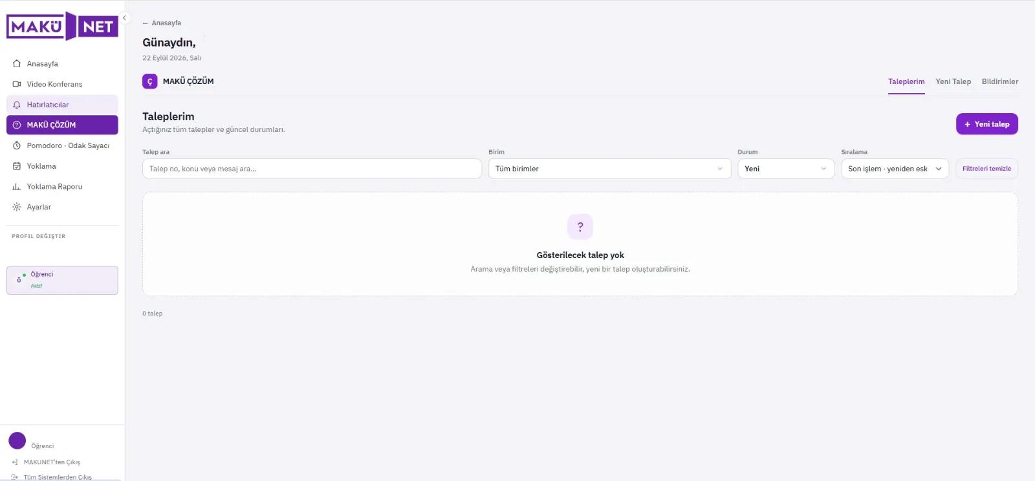Click the purple Yeni talep button

986,124
